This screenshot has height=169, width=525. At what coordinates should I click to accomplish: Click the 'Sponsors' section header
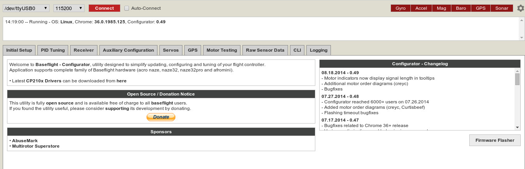(x=161, y=132)
